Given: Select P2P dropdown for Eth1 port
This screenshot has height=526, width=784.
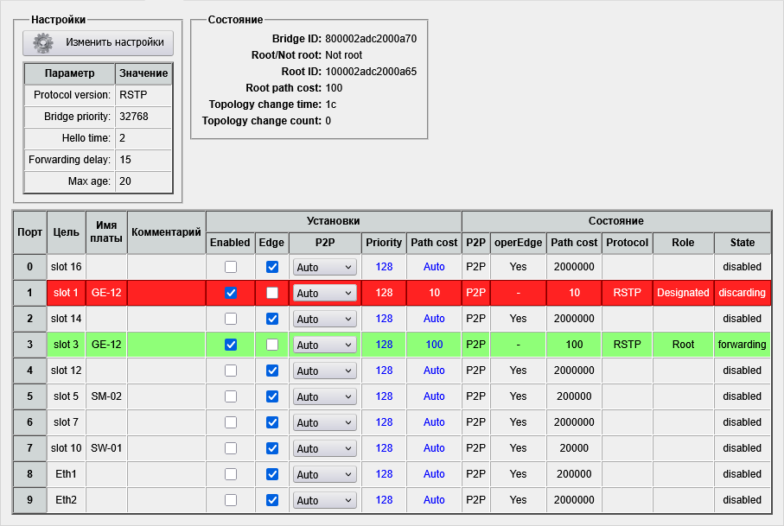Looking at the screenshot, I should click(x=324, y=475).
